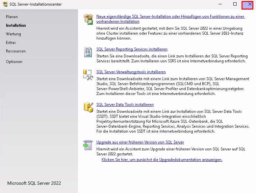Click the SQL Server app icon in title bar

pos(5,4)
